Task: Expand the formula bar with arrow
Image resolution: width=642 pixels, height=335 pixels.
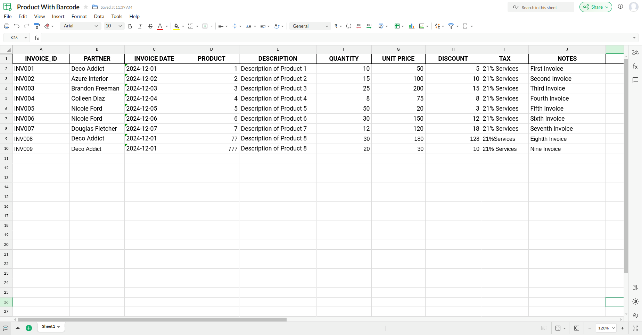Action: pos(634,38)
